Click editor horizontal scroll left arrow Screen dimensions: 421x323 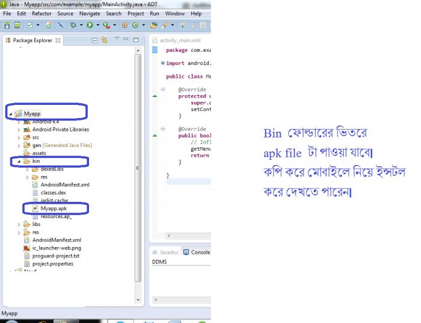click(x=168, y=236)
